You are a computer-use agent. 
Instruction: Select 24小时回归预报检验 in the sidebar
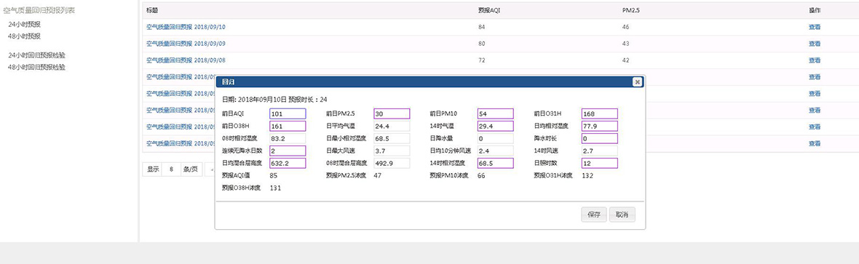36,55
